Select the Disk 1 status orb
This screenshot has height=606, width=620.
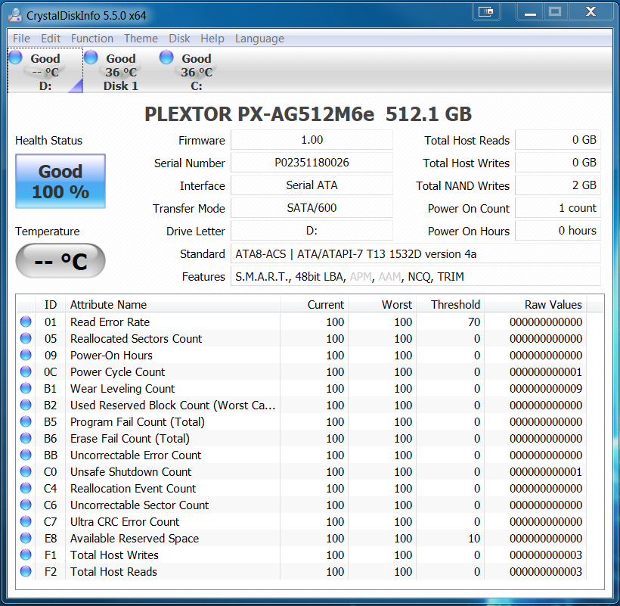pyautogui.click(x=91, y=57)
